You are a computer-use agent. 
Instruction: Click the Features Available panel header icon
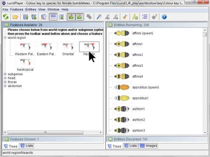coord(7,25)
